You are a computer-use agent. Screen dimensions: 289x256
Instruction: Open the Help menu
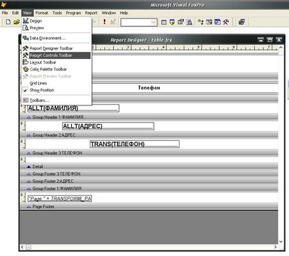(123, 13)
